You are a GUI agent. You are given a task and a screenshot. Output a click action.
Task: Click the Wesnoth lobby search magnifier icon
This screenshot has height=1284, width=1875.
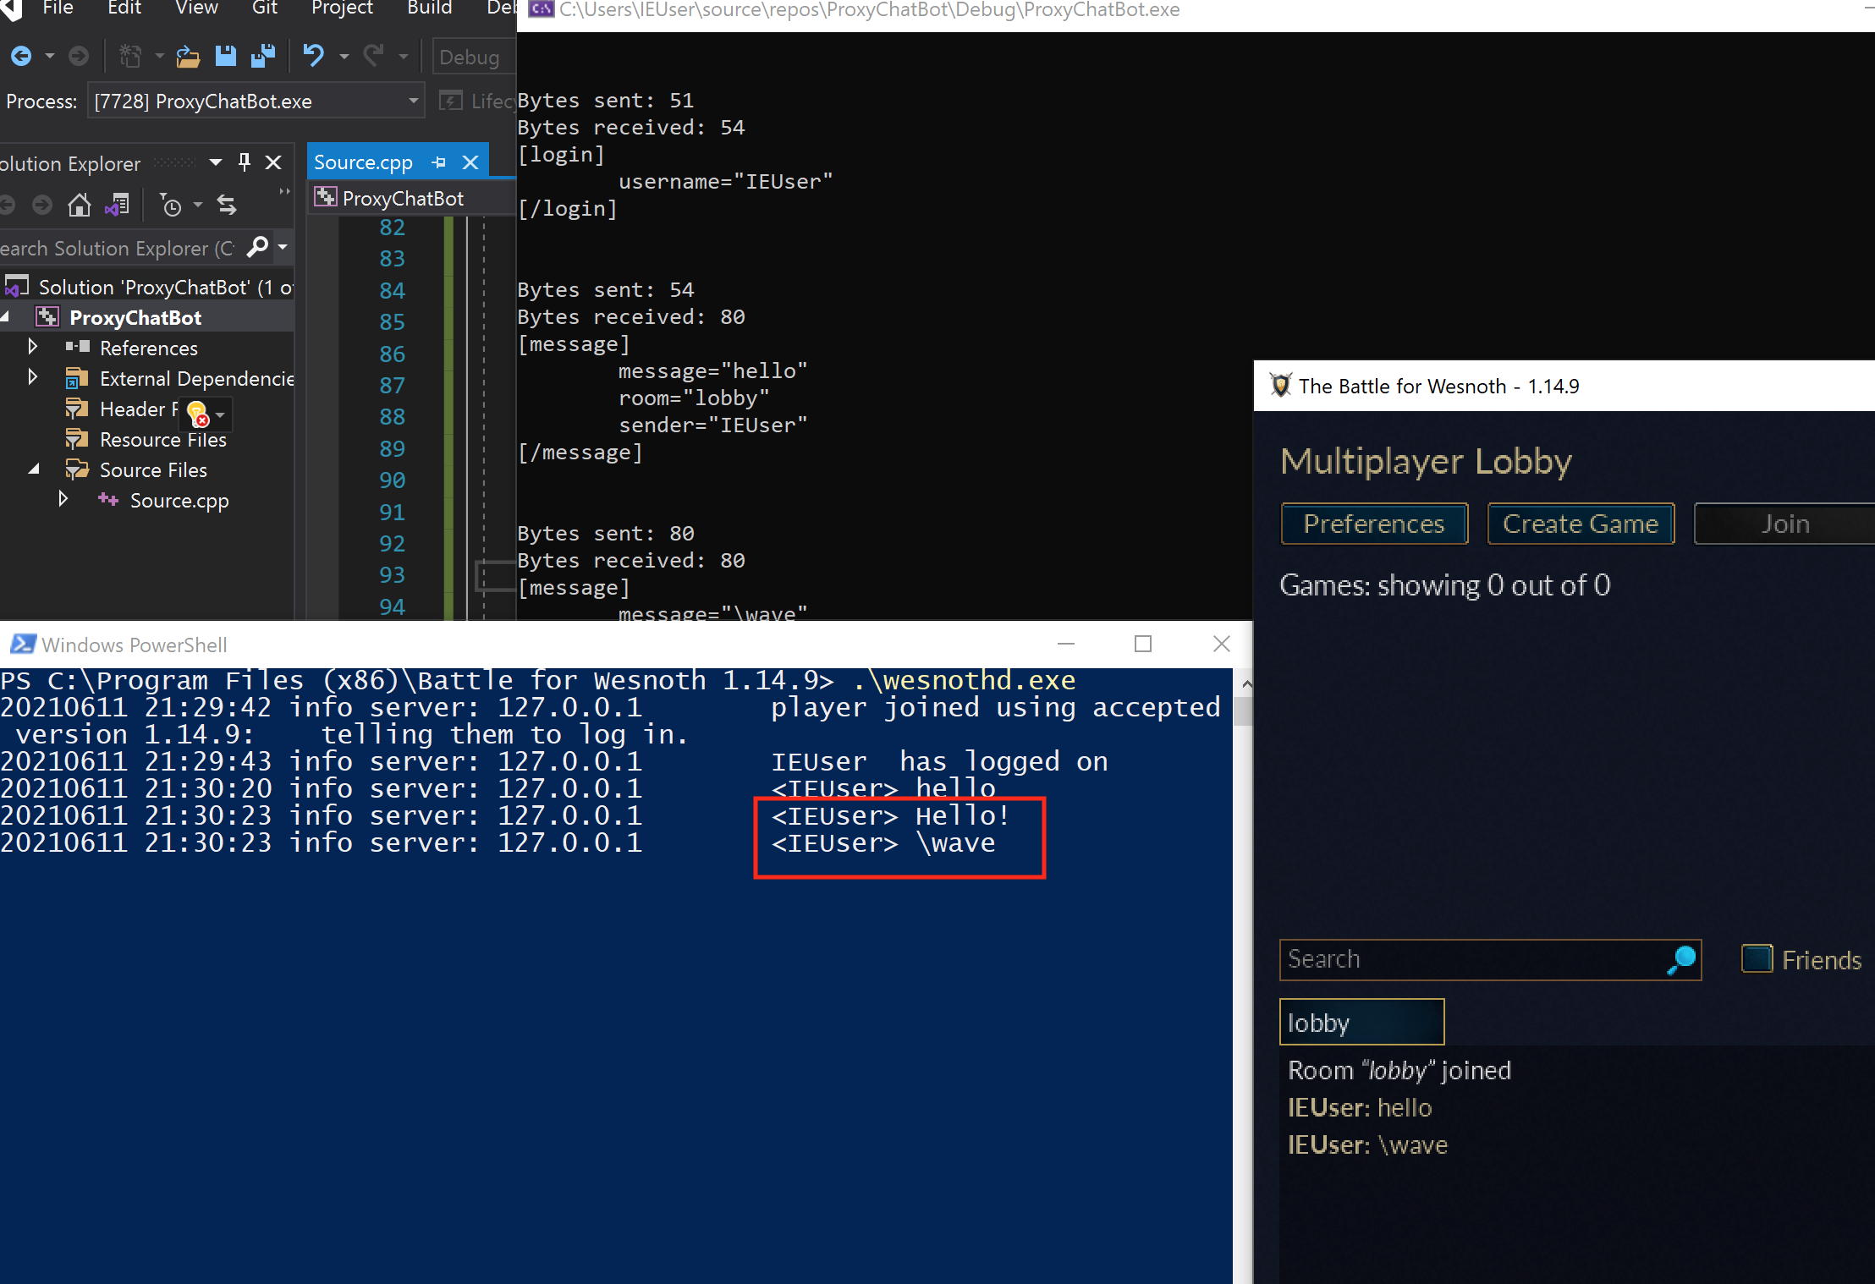point(1682,959)
